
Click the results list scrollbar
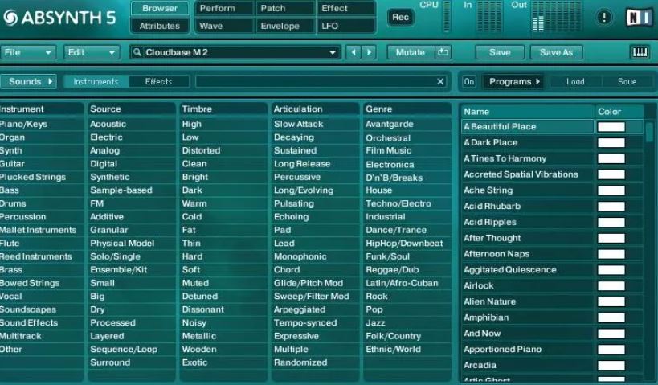point(649,133)
